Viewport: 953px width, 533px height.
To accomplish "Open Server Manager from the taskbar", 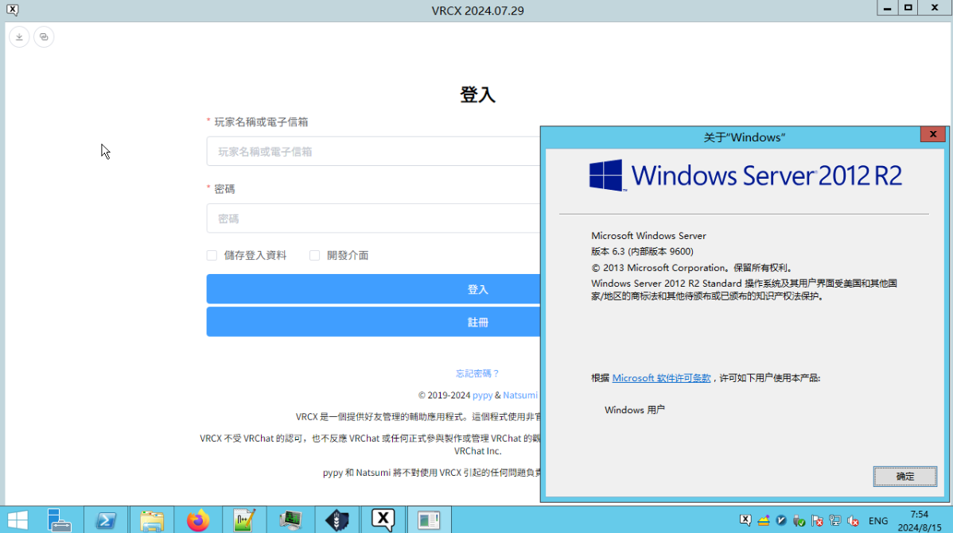I will click(59, 520).
